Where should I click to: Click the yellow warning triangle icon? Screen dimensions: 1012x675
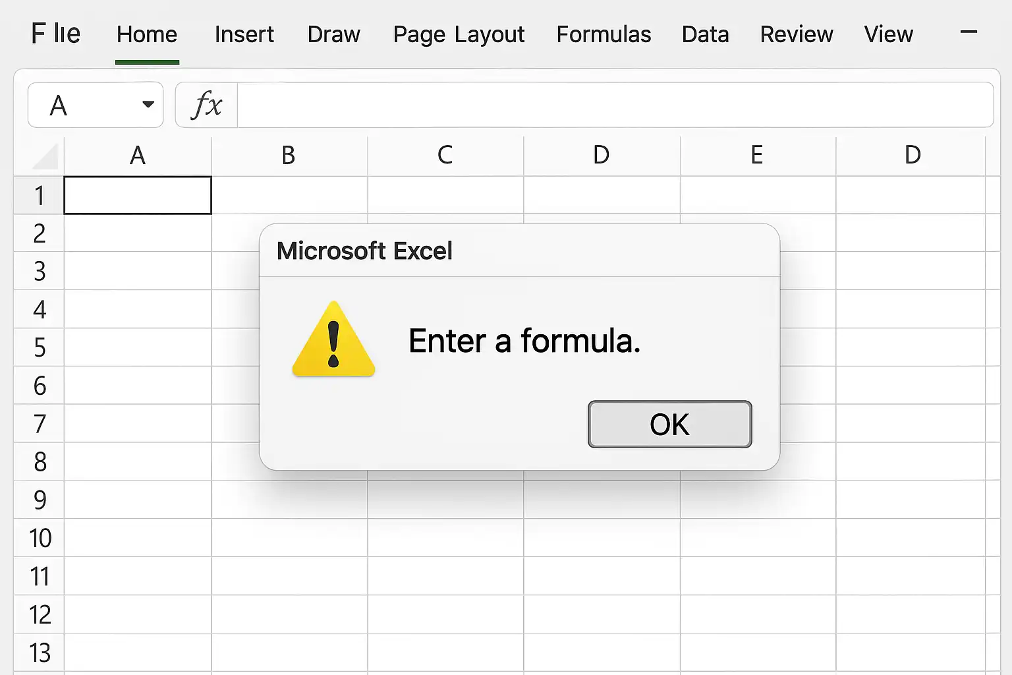coord(333,341)
